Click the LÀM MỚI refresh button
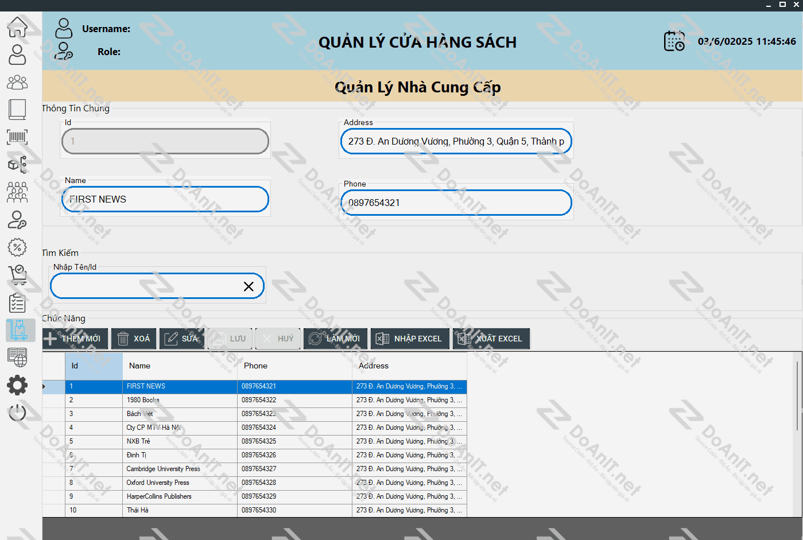Screen dimensions: 803x540 [x=335, y=339]
